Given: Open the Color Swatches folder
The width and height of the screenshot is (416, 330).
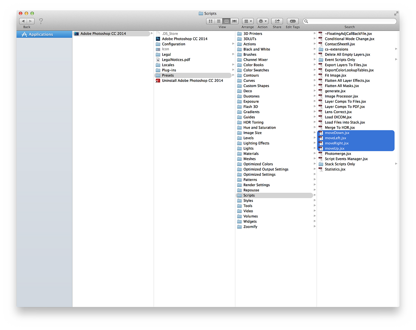Looking at the screenshot, I should (x=256, y=70).
